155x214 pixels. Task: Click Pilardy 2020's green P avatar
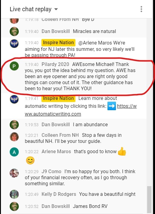click(x=14, y=66)
